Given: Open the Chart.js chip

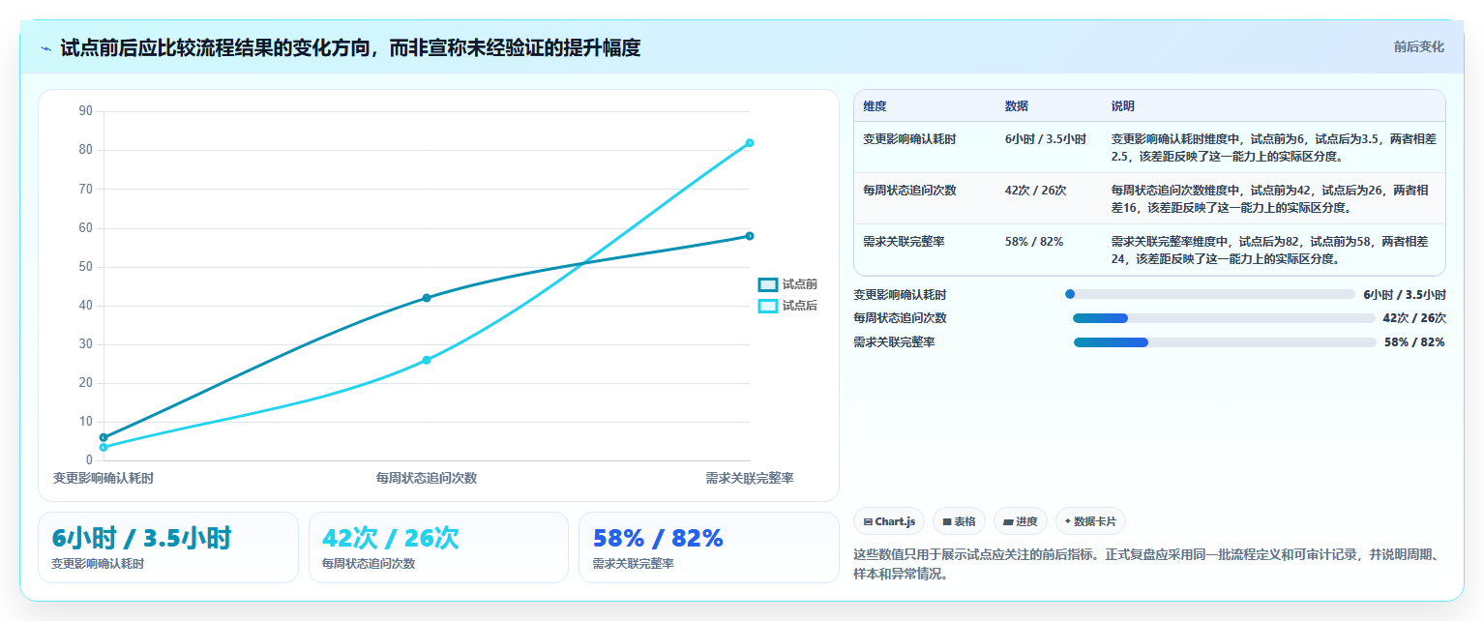Looking at the screenshot, I should tap(889, 521).
